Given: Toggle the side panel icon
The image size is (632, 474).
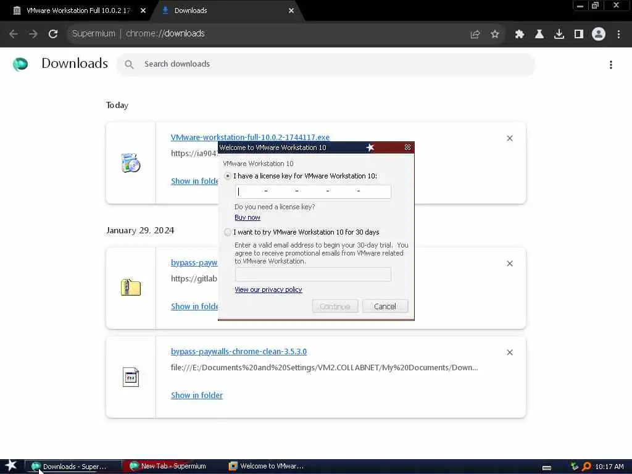Looking at the screenshot, I should pos(579,35).
